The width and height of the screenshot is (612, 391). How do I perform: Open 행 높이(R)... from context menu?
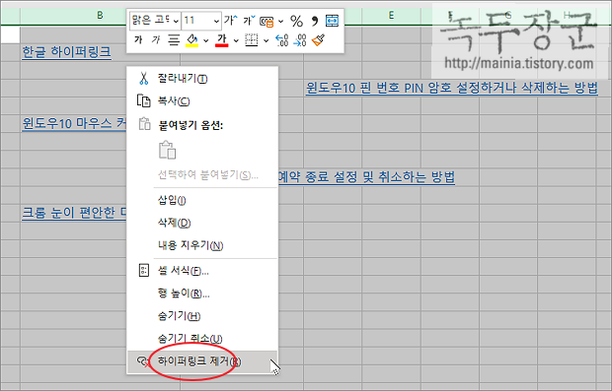coord(202,293)
